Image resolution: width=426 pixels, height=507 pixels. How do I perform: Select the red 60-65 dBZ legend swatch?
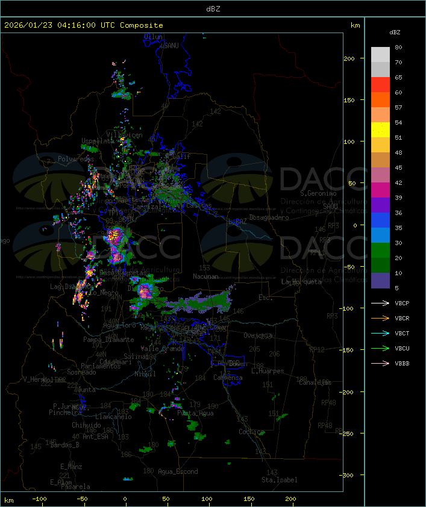380,85
